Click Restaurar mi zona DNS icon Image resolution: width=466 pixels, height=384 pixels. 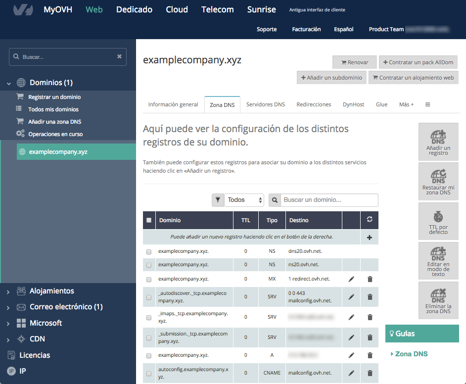[438, 181]
